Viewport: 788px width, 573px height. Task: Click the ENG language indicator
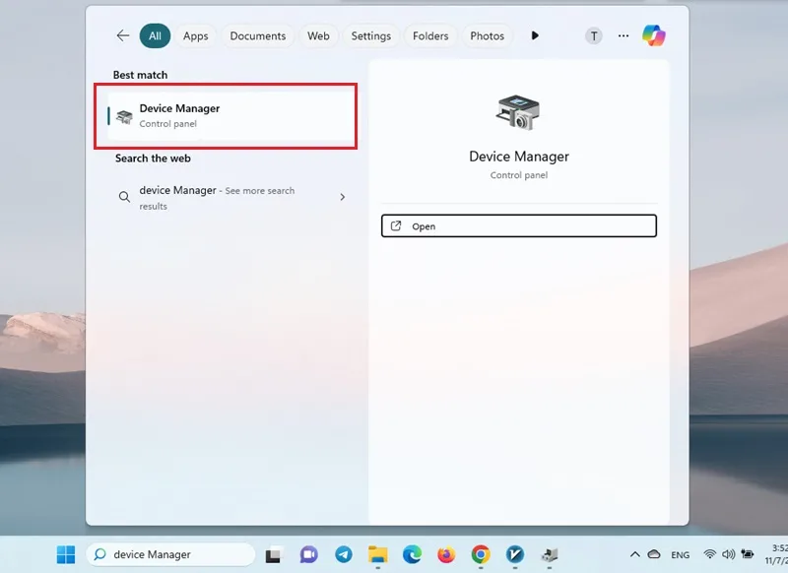(680, 555)
